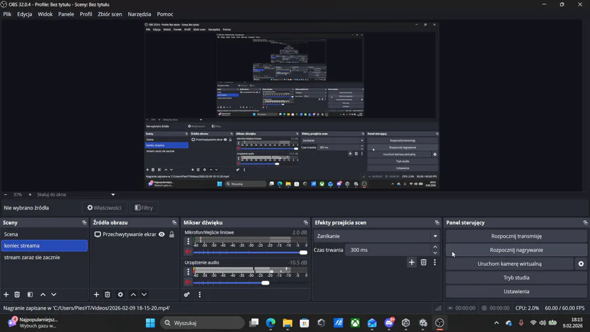Open source properties gear in Źródła obrazu toolbar

tap(121, 295)
